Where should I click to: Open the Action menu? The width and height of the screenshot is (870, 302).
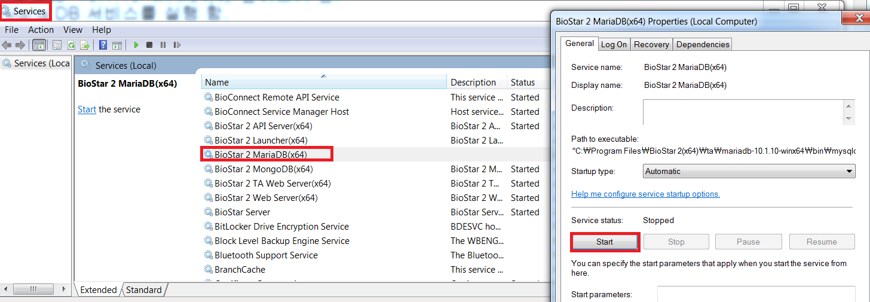(x=41, y=29)
